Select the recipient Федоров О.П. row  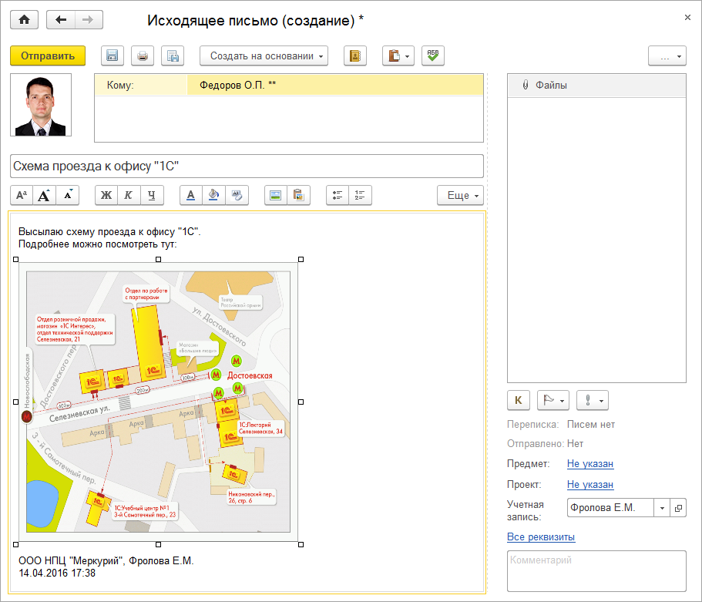289,85
